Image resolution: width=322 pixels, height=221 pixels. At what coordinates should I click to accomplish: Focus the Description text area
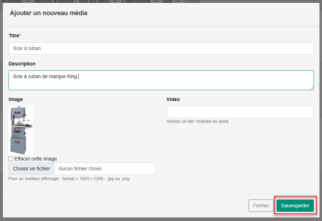[x=161, y=80]
